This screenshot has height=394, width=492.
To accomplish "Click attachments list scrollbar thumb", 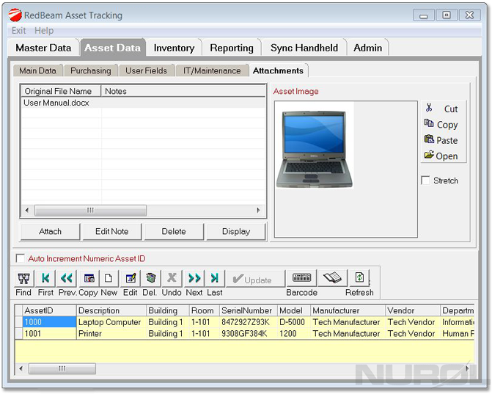I will click(90, 210).
